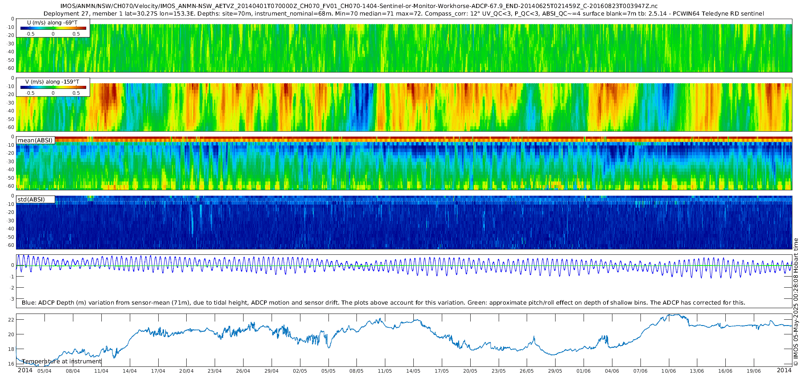Click the file path title text at top

pyautogui.click(x=359, y=6)
